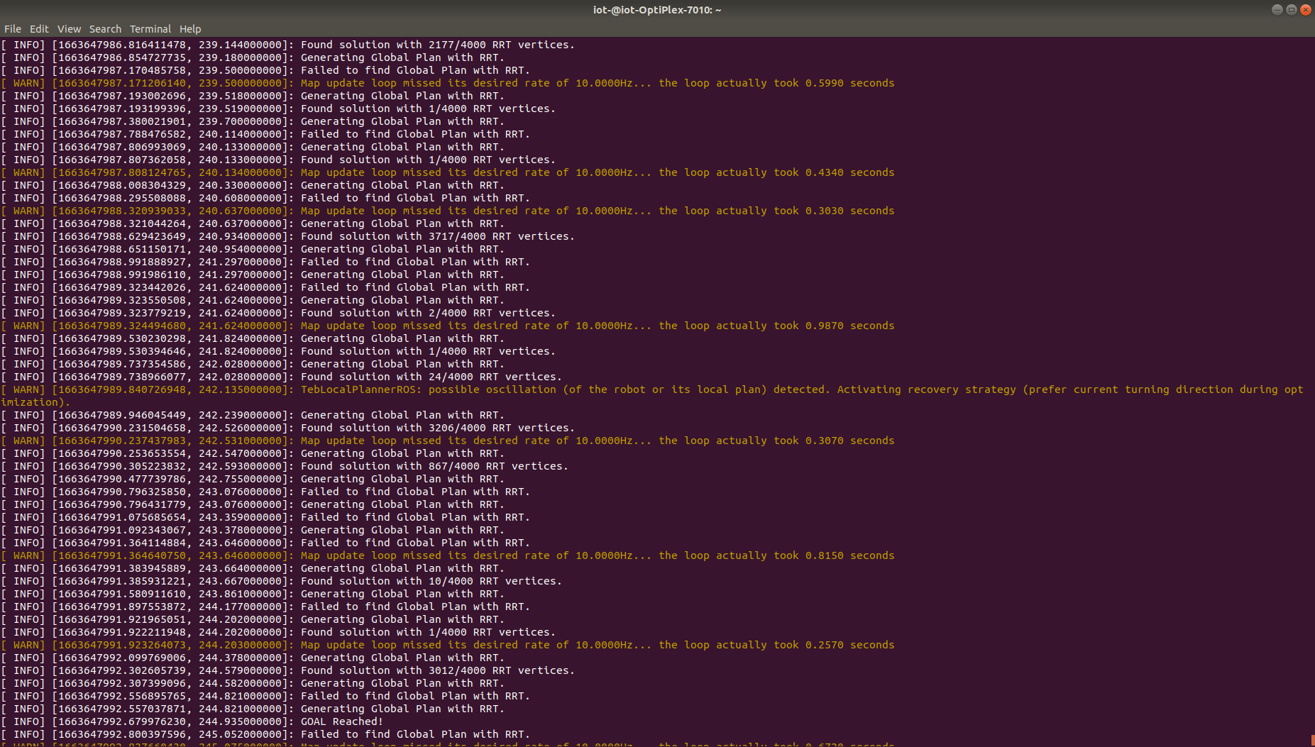This screenshot has width=1315, height=747.
Task: Open the Terminal menu
Action: pyautogui.click(x=150, y=28)
